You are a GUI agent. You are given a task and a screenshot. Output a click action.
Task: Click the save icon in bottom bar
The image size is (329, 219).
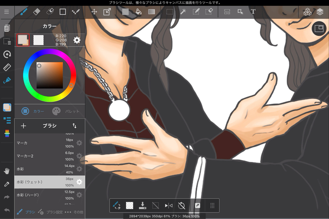(x=142, y=205)
